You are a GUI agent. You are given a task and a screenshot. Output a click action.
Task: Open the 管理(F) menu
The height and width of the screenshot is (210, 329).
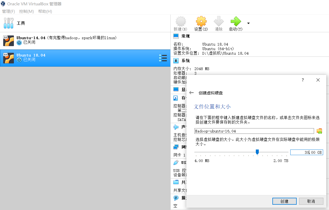click(9, 11)
